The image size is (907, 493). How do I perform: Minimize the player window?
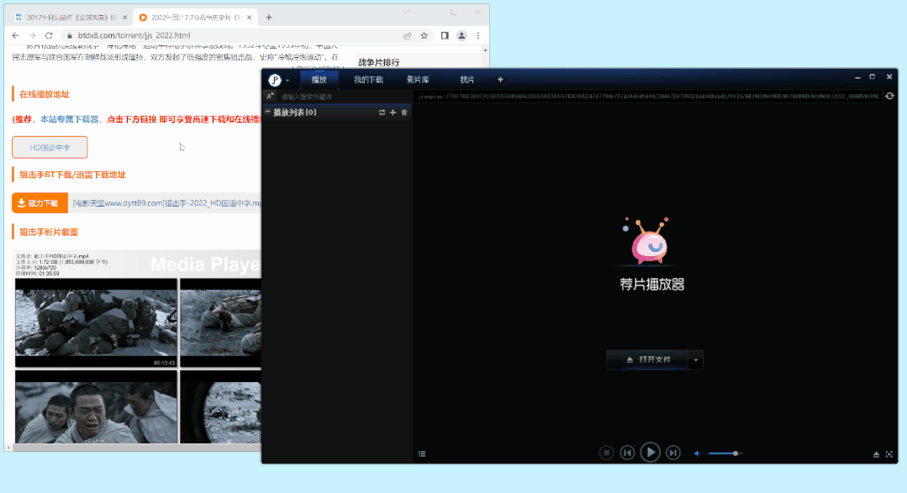[857, 77]
